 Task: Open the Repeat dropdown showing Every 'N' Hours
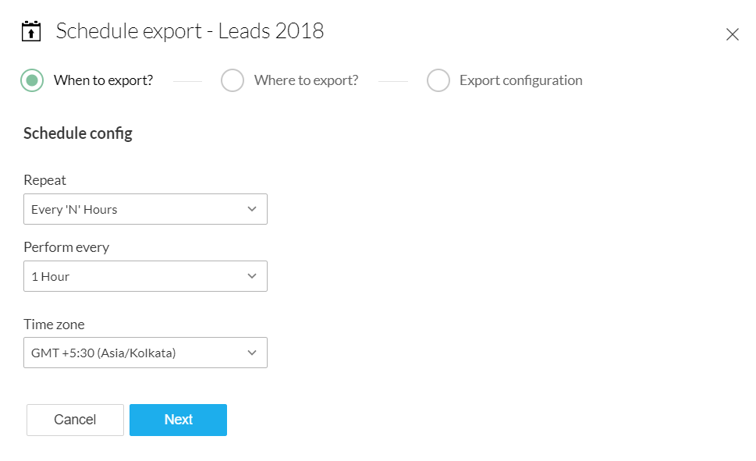145,209
